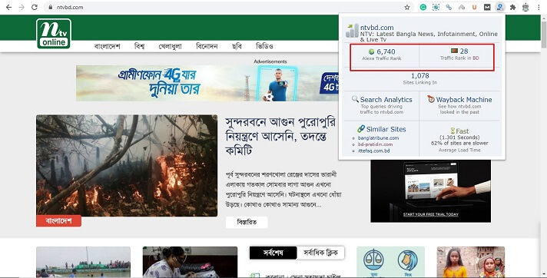Viewport: 547px width, 278px height.
Task: Click the globe icon beside 6,740
Action: tap(371, 51)
